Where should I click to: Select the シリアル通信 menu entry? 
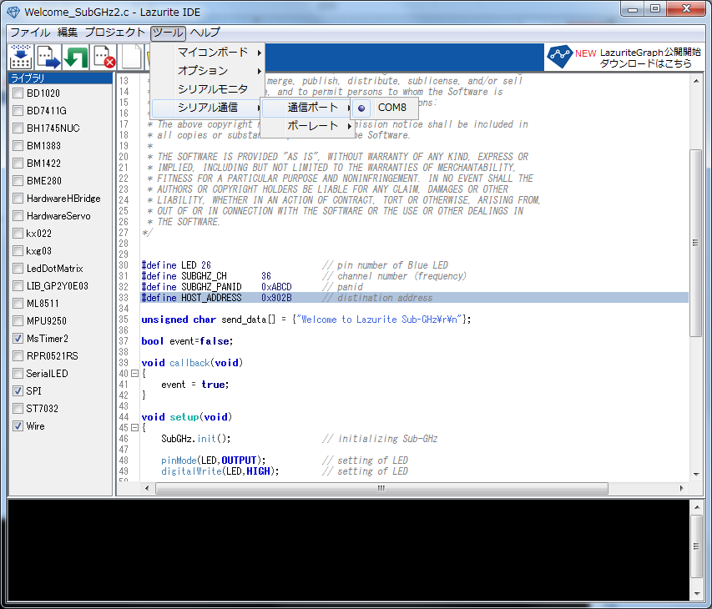(x=208, y=108)
